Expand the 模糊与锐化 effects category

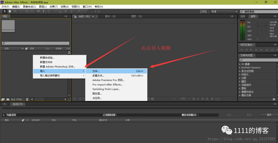tap(240, 92)
